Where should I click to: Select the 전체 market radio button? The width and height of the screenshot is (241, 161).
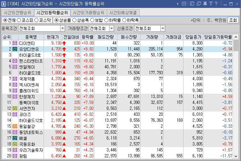point(5,20)
